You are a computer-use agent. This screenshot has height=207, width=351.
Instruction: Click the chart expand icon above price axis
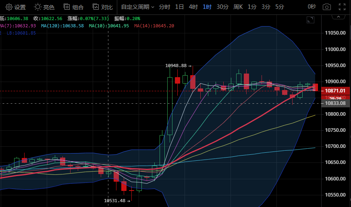[x=310, y=20]
